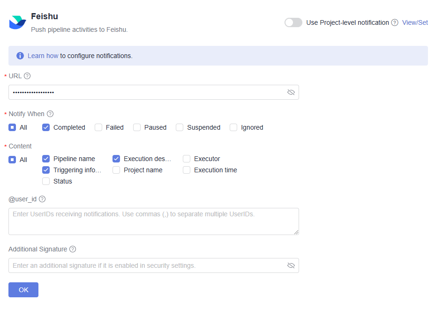Click 'Push pipeline activities to Feishu.' text
The width and height of the screenshot is (435, 309).
point(79,29)
